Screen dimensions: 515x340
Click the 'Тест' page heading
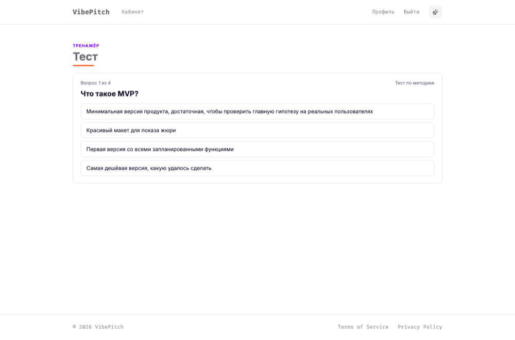tap(85, 57)
